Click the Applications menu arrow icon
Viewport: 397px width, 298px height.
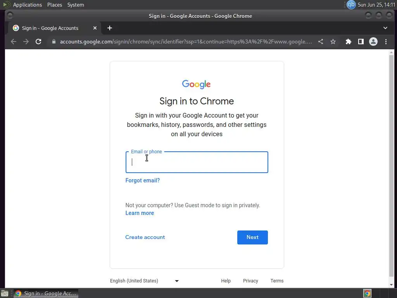click(7, 5)
